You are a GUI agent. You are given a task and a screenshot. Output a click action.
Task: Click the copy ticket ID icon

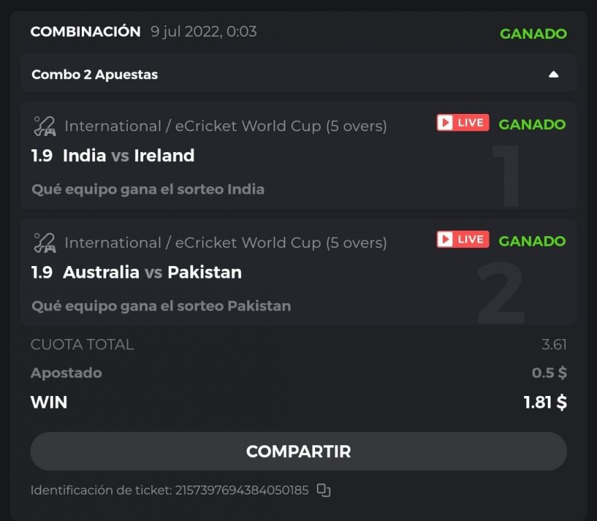tap(323, 490)
